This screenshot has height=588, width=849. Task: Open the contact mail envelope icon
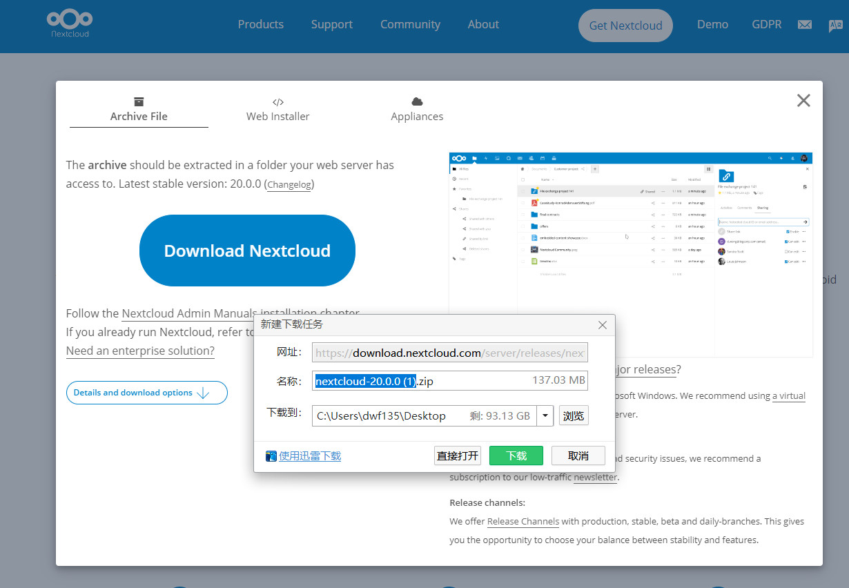point(805,25)
